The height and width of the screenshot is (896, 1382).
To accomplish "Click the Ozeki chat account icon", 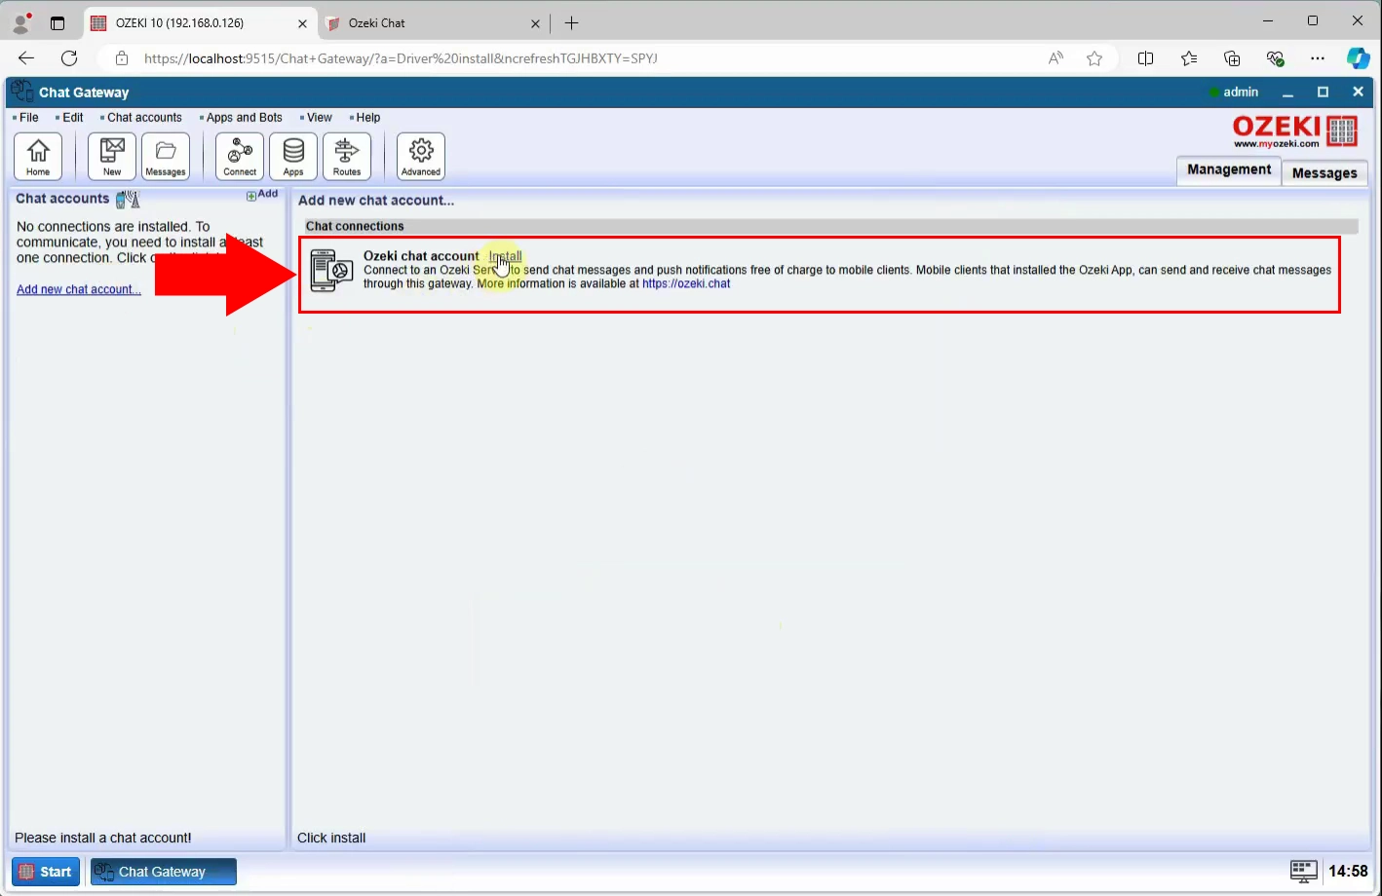I will click(331, 270).
